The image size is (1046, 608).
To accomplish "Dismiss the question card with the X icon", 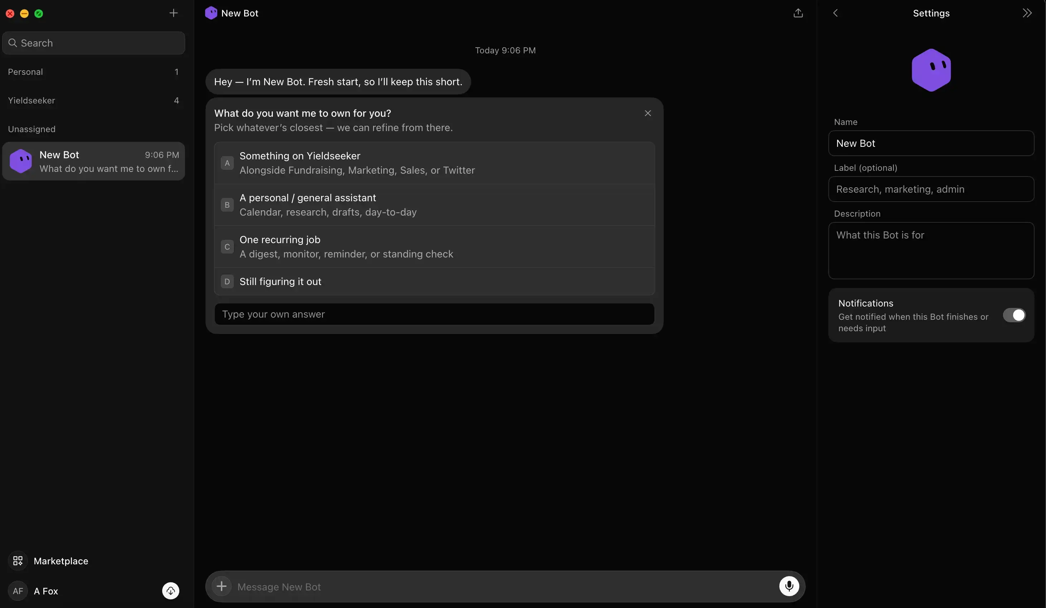I will coord(648,114).
